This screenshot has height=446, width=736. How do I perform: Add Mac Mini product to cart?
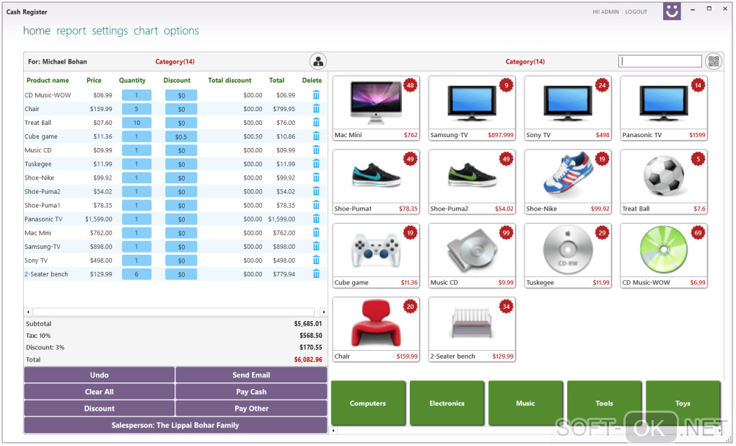pyautogui.click(x=376, y=108)
